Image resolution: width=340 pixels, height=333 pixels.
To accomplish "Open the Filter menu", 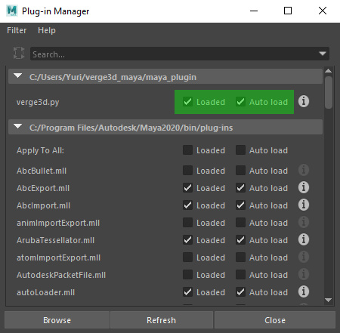I will pyautogui.click(x=17, y=30).
